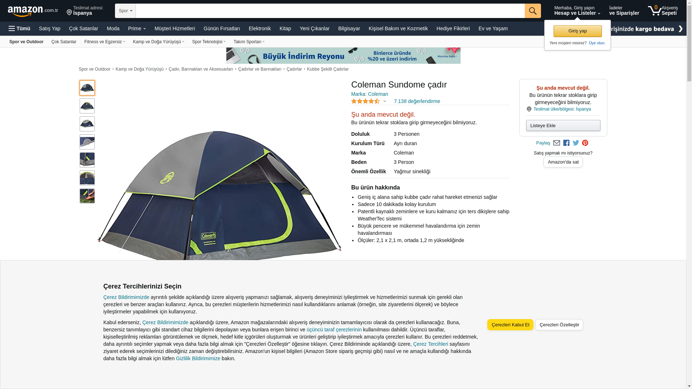Click inside the search text field

(330, 11)
